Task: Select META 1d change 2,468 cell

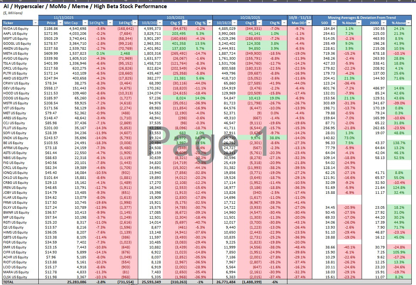Action: point(125,54)
